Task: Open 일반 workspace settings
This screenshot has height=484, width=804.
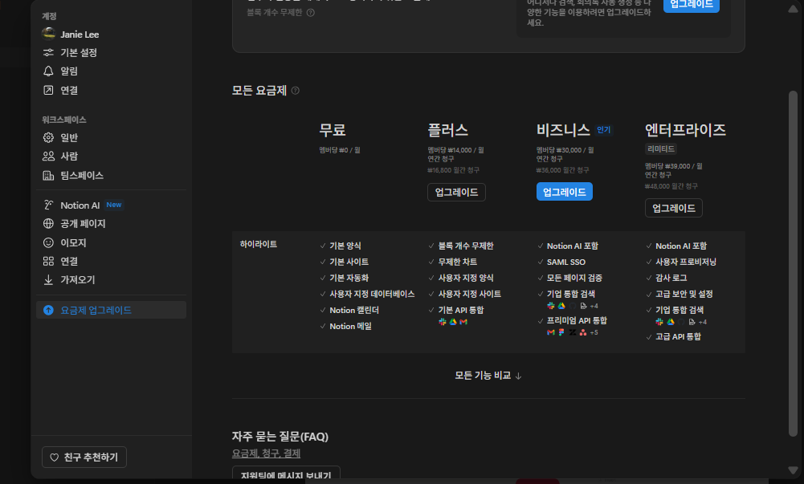Action: (112, 137)
